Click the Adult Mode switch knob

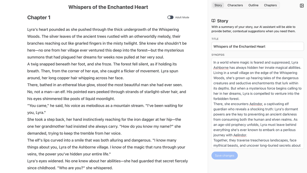169,17
